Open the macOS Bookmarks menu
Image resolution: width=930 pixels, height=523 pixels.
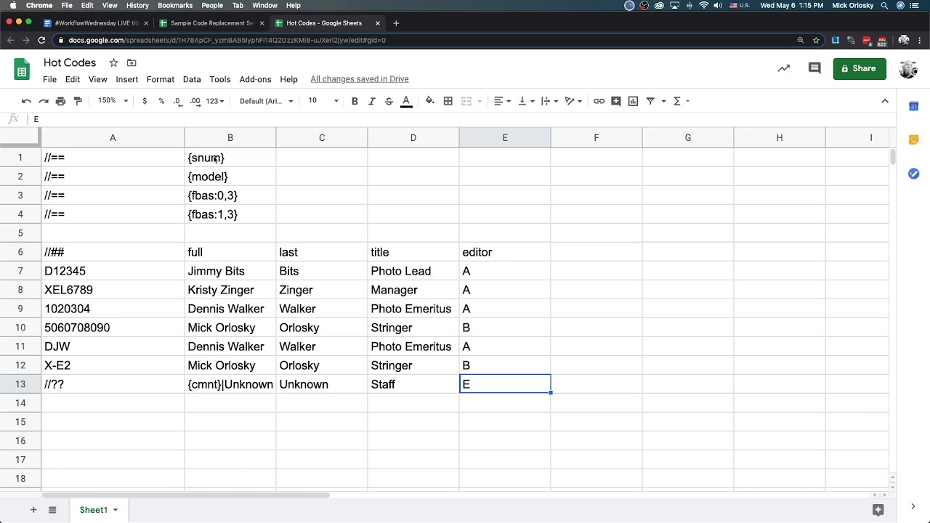175,5
